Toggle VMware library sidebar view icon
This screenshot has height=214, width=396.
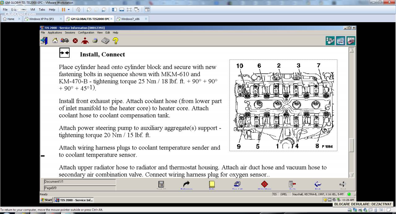click(114, 10)
